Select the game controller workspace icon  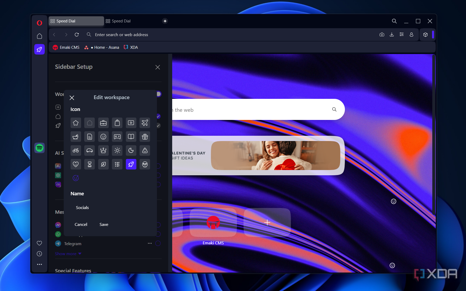(x=117, y=137)
